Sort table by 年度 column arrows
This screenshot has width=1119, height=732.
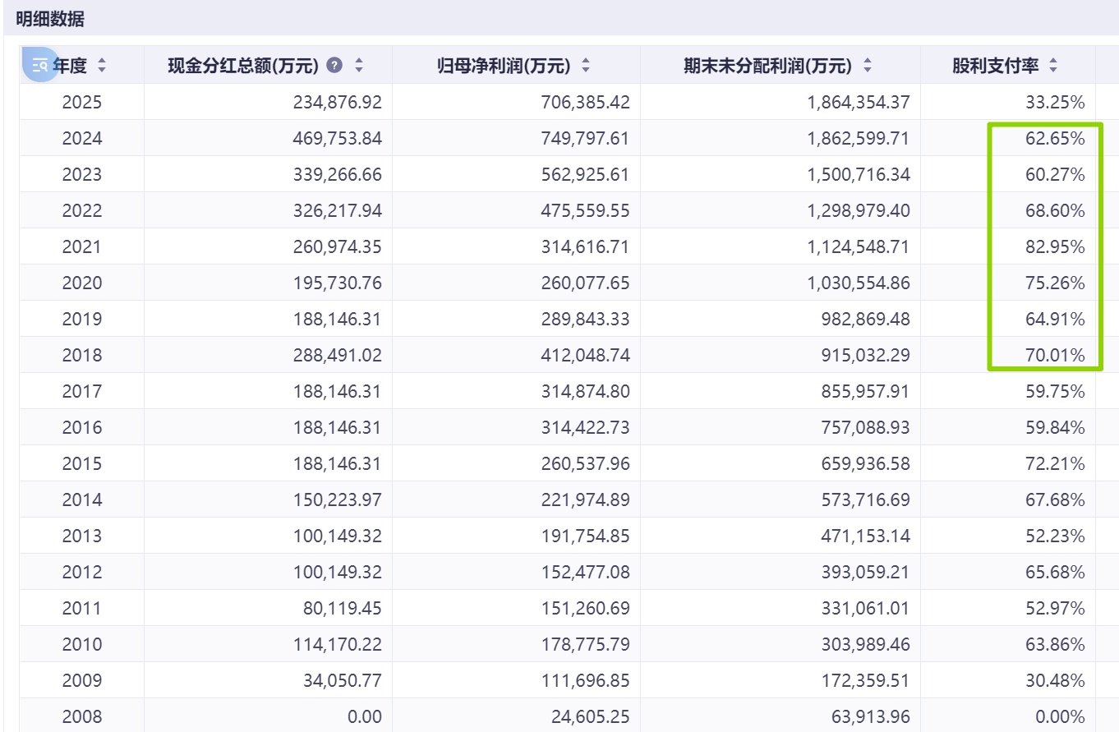(102, 65)
